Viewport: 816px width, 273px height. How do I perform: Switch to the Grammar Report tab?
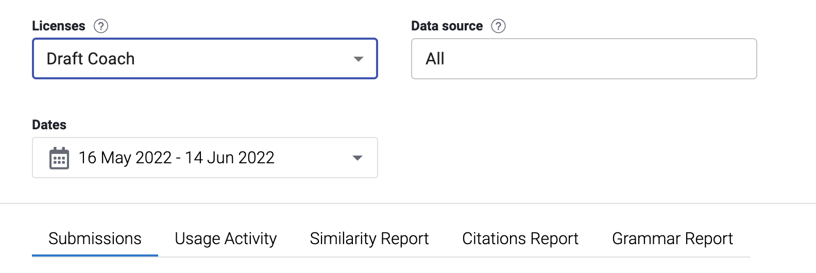tap(672, 238)
